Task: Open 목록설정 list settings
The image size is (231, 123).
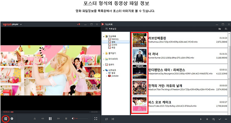Action: click(111, 29)
